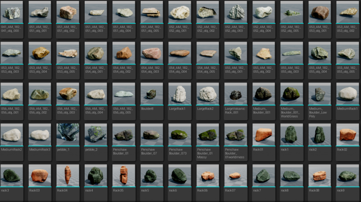Image resolution: width=361 pixels, height=202 pixels.
Task: Click the 055_AM_182_055_obj_003 thin green slab
Action: [x=291, y=53]
